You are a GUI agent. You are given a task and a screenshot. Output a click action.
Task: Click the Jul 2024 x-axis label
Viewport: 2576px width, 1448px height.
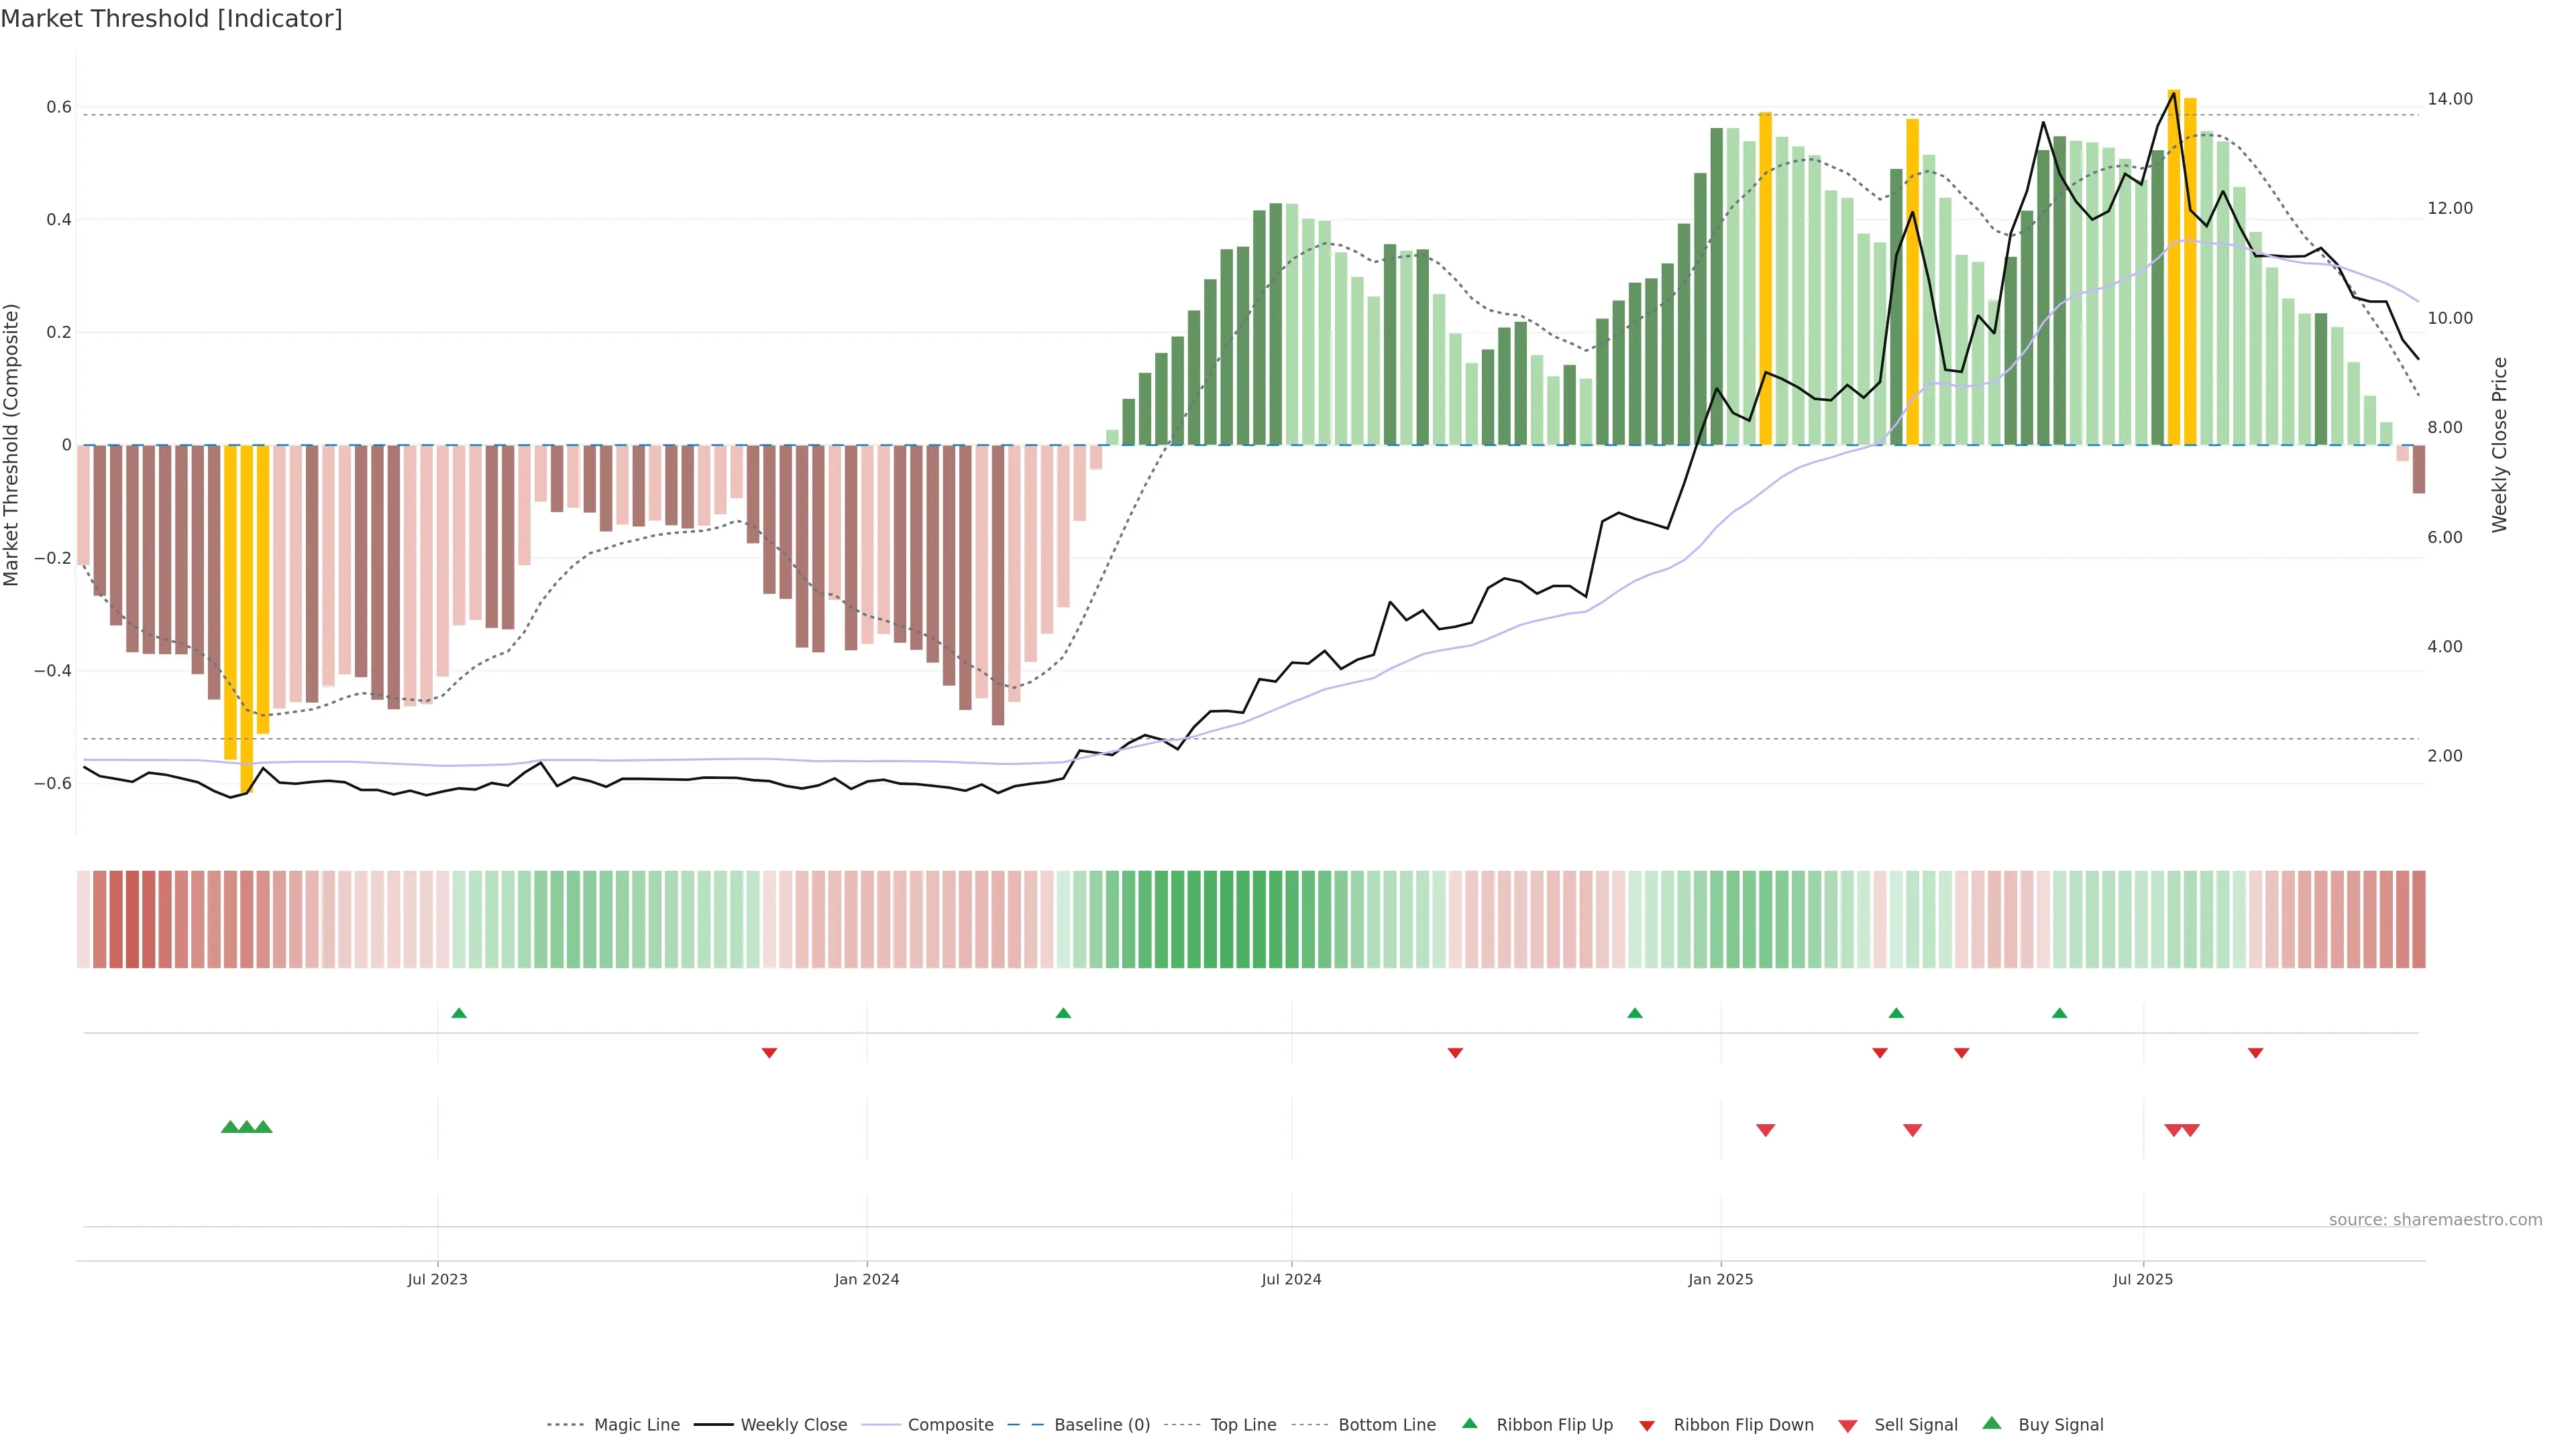coord(1291,1279)
